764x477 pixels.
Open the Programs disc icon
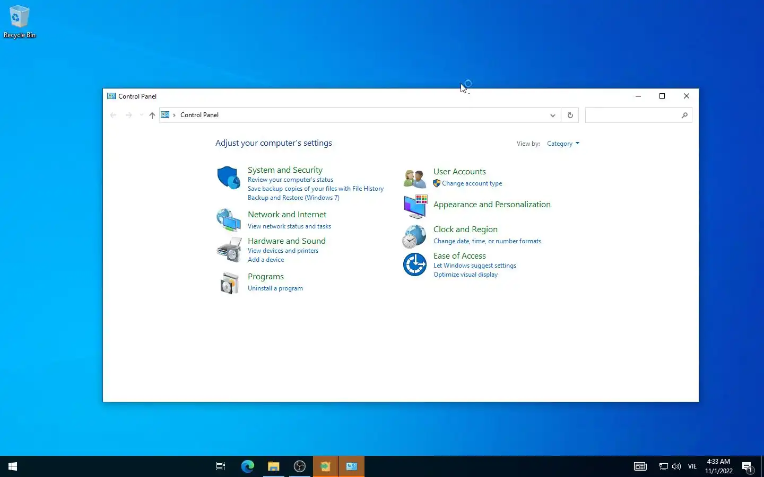[229, 282]
